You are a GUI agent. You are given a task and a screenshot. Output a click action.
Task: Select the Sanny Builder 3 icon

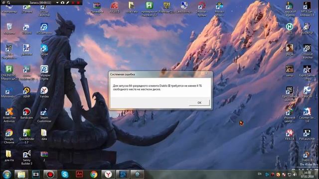pos(26,158)
